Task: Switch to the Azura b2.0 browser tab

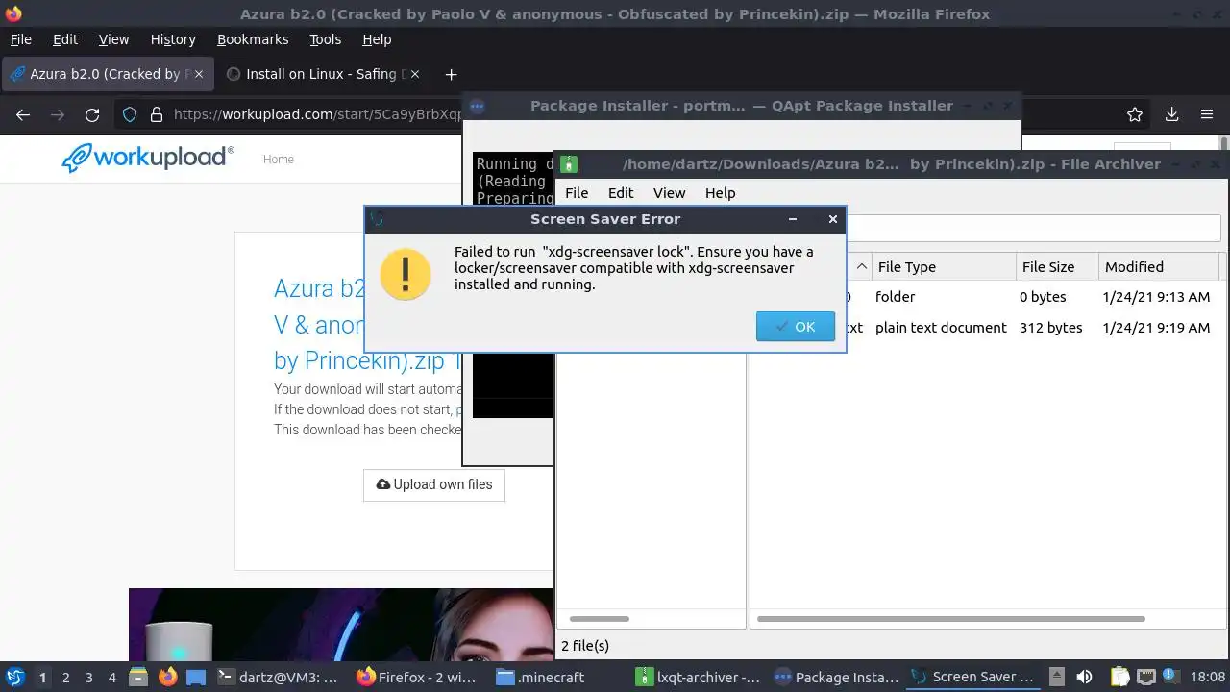Action: (x=107, y=74)
